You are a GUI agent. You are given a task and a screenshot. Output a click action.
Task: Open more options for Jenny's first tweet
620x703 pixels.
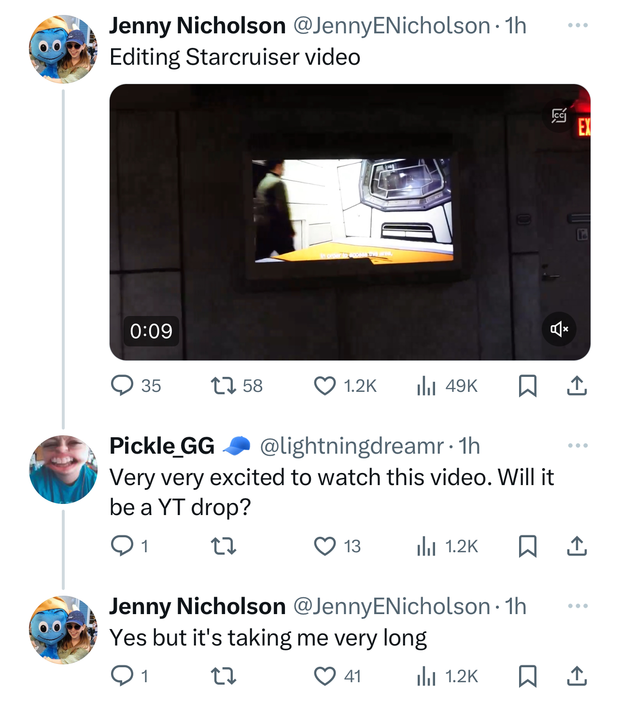click(578, 25)
